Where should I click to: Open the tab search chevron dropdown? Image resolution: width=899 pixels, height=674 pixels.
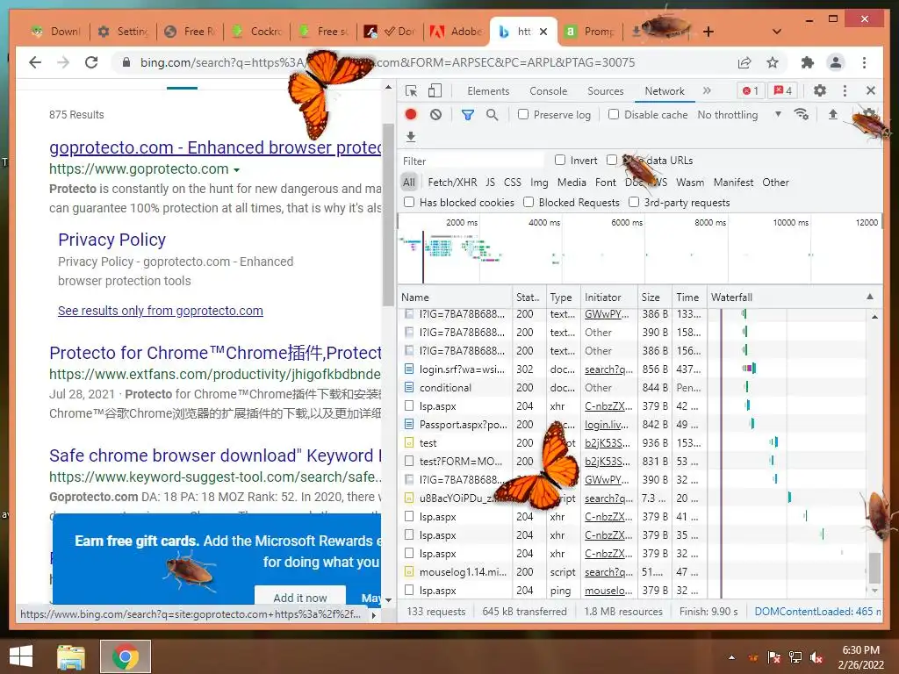[777, 32]
